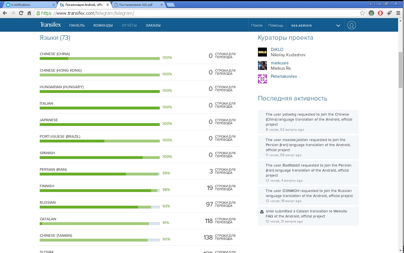The width and height of the screenshot is (404, 253).
Task: Click the BadRabbit join request activity
Action: (x=308, y=173)
